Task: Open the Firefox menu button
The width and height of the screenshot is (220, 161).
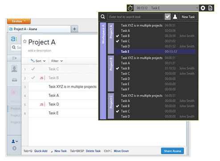Action: [19, 21]
